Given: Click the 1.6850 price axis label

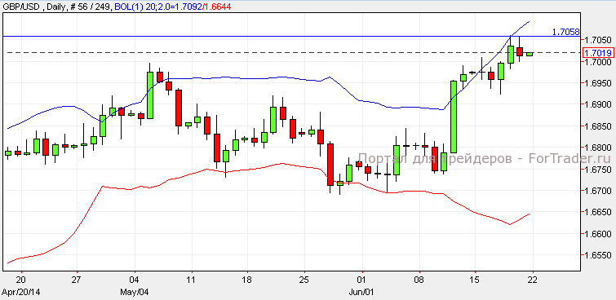Looking at the screenshot, I should pyautogui.click(x=598, y=126).
